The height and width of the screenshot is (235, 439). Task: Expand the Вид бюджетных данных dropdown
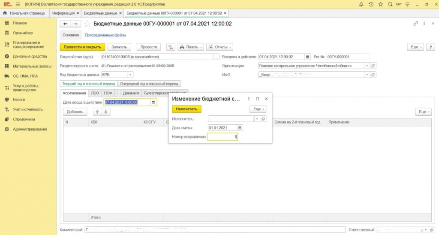click(130, 75)
